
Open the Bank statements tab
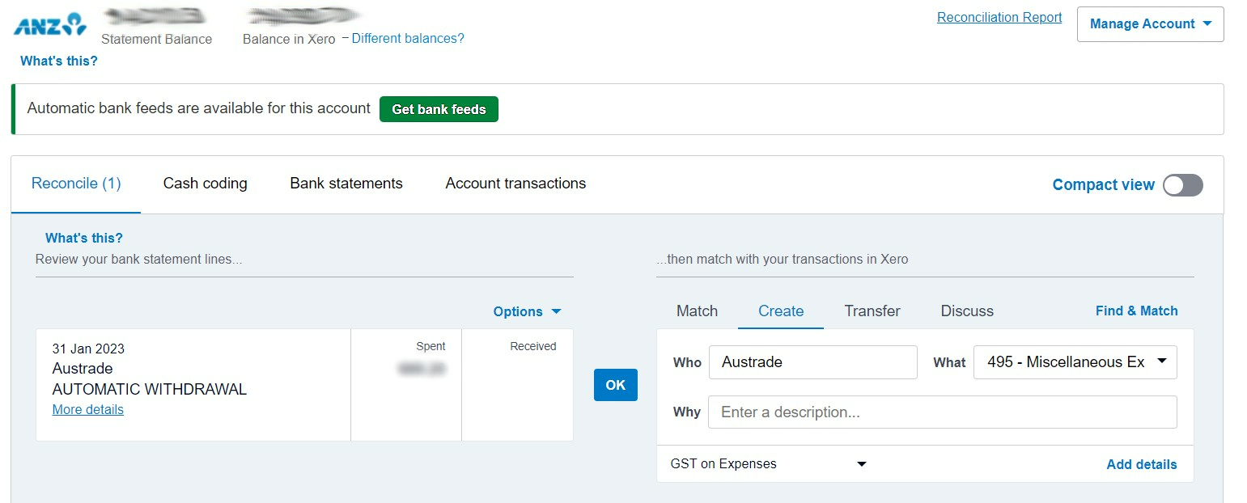pyautogui.click(x=346, y=184)
